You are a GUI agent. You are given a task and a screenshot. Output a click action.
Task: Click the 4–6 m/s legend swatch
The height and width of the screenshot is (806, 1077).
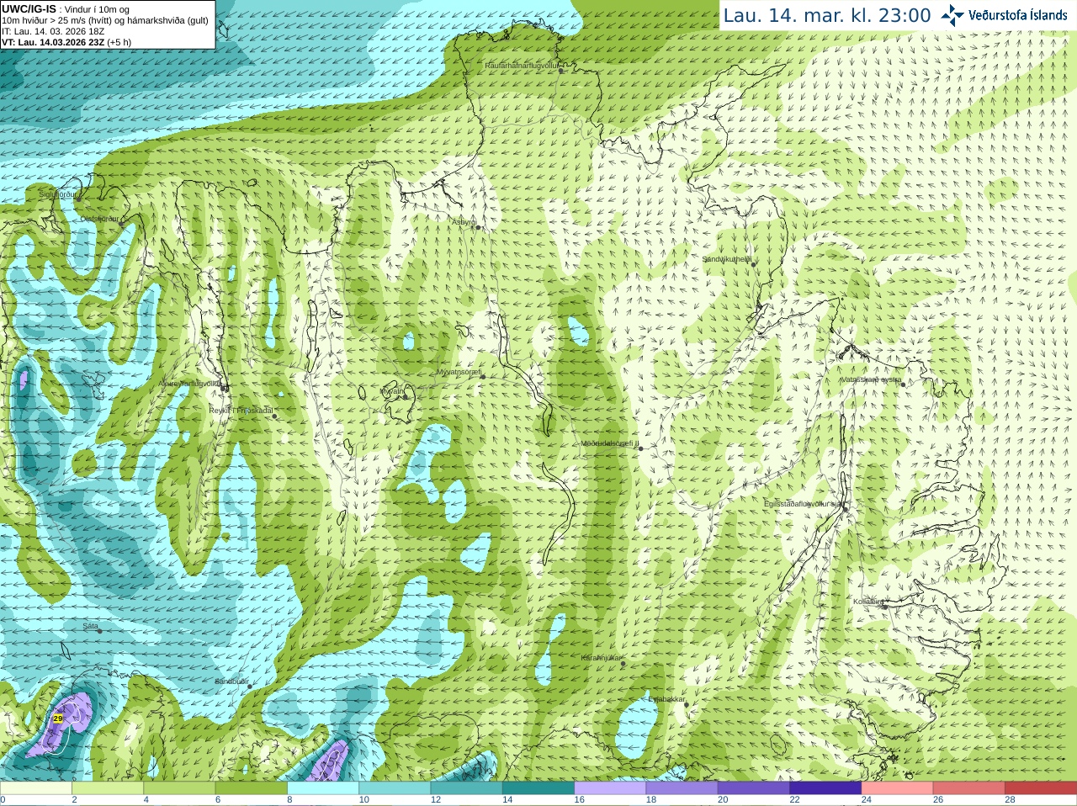179,788
